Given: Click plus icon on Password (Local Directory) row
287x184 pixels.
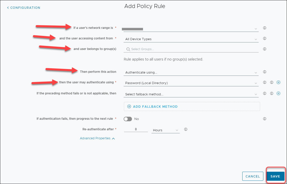Looking at the screenshot, I should pyautogui.click(x=278, y=82).
